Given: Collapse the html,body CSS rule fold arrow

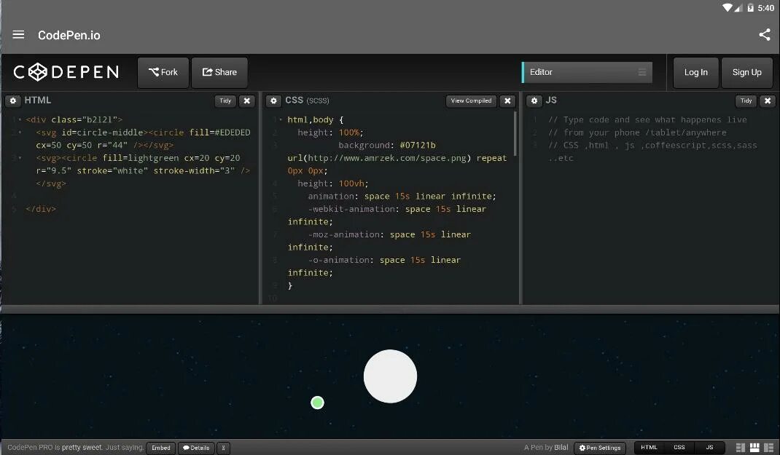Looking at the screenshot, I should pos(281,119).
